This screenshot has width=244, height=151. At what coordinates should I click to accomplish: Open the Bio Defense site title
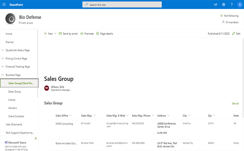tap(30, 17)
